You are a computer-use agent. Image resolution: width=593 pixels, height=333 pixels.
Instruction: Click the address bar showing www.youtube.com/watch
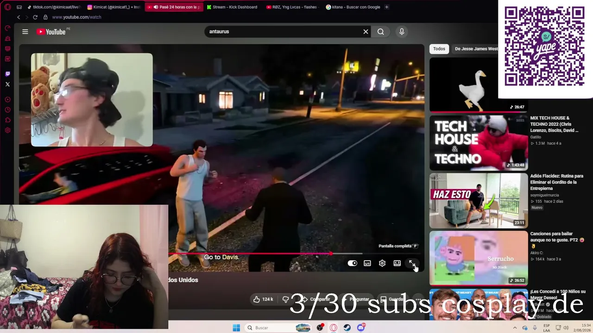(76, 17)
